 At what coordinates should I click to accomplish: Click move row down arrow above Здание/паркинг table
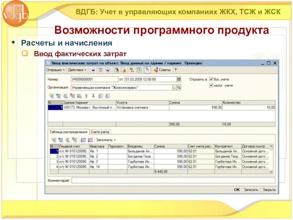click(93, 96)
